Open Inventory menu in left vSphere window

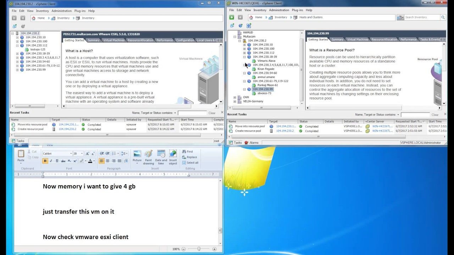point(42,11)
